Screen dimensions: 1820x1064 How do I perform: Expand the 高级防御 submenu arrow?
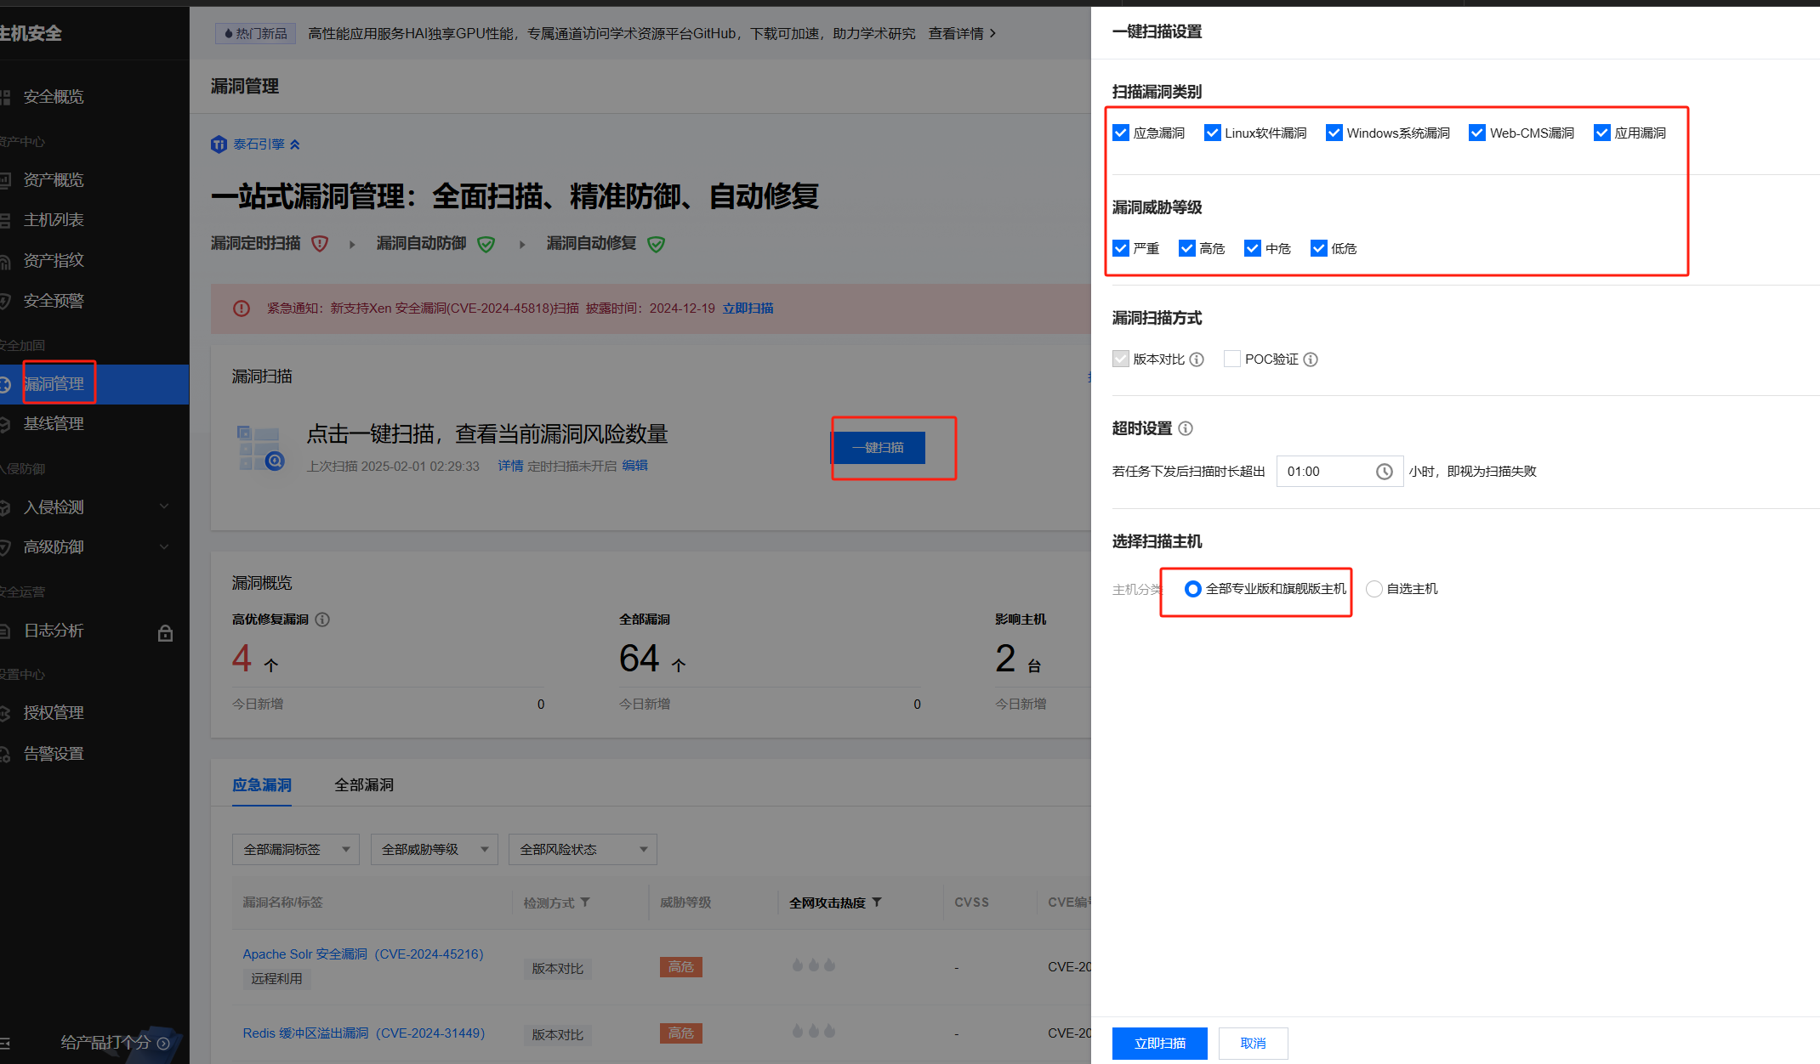pos(164,546)
